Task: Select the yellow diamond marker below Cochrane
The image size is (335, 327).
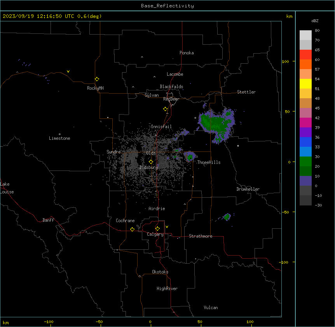Action: tap(132, 229)
